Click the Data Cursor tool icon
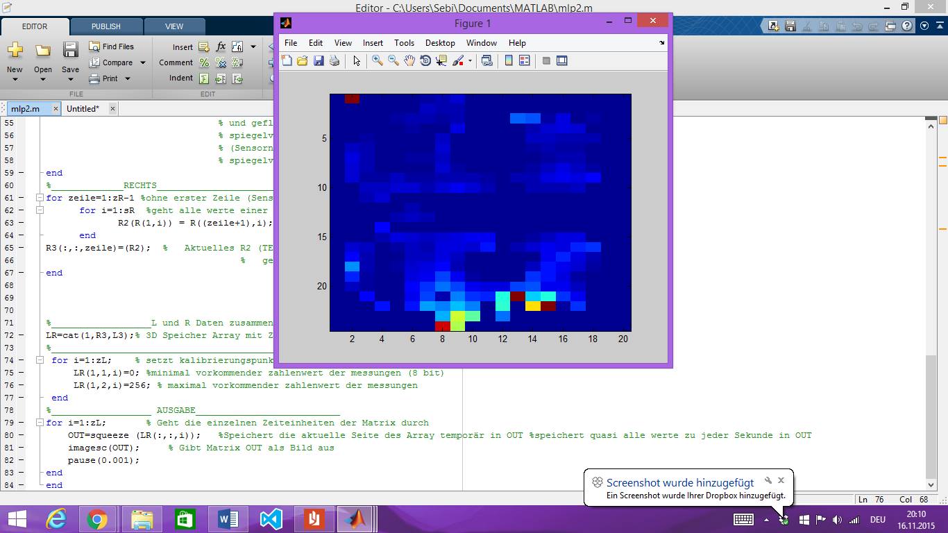948x533 pixels. [441, 61]
